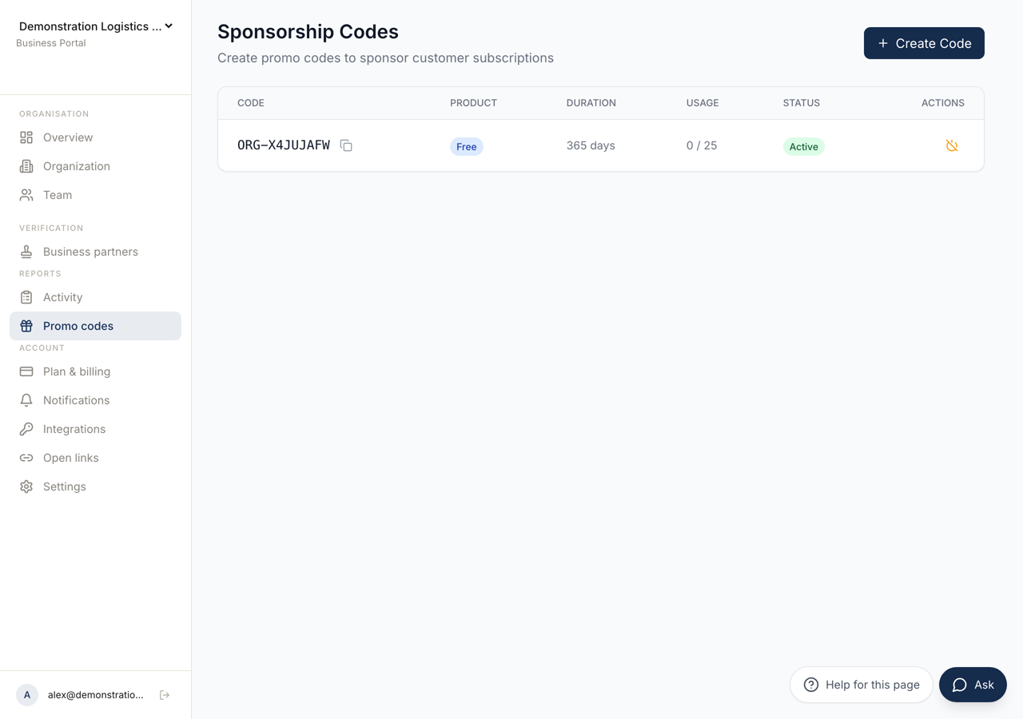Click the Active status badge
Image resolution: width=1023 pixels, height=719 pixels.
pyautogui.click(x=804, y=146)
